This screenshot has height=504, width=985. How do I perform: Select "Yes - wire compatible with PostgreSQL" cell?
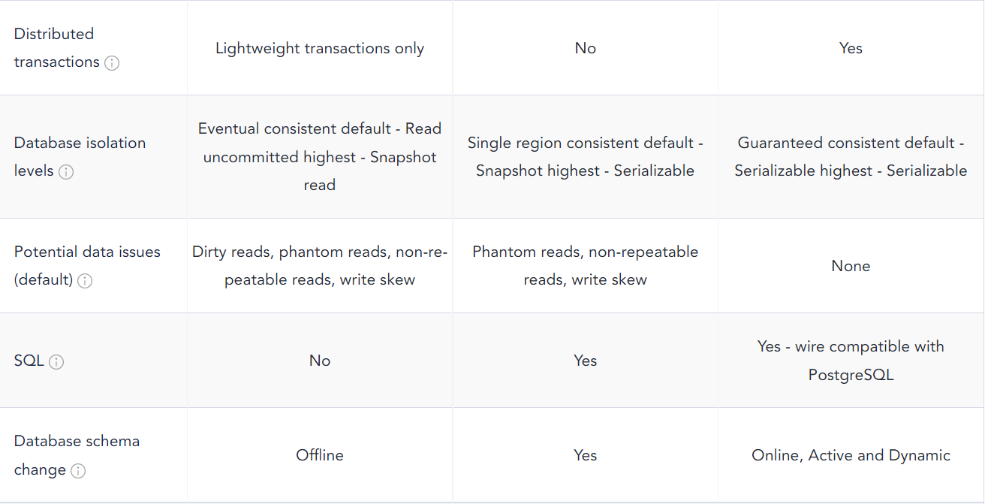click(851, 361)
